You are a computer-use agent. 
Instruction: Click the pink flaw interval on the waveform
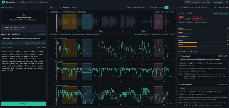pos(159,22)
